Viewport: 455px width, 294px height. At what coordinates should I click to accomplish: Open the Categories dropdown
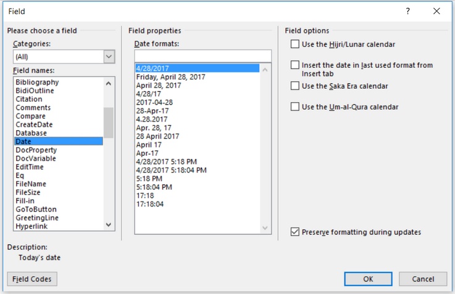coord(109,57)
